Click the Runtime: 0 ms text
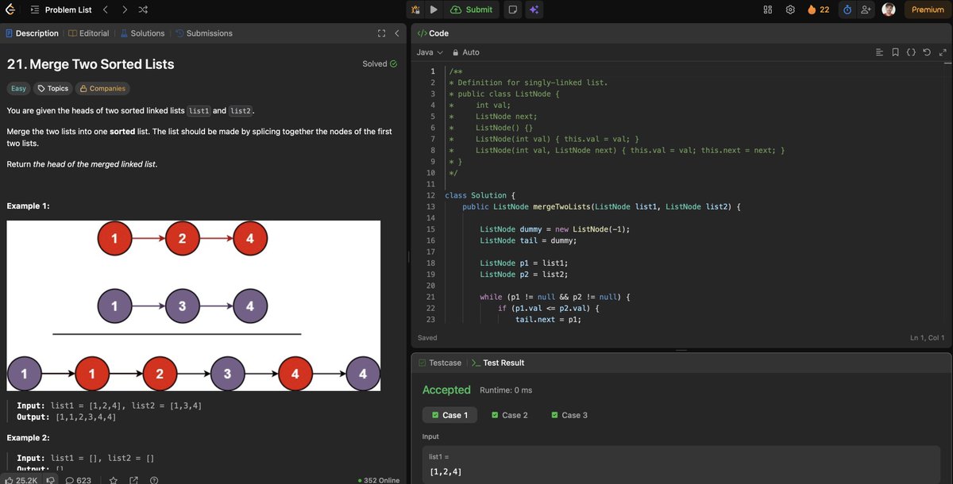The image size is (953, 484). click(x=506, y=390)
